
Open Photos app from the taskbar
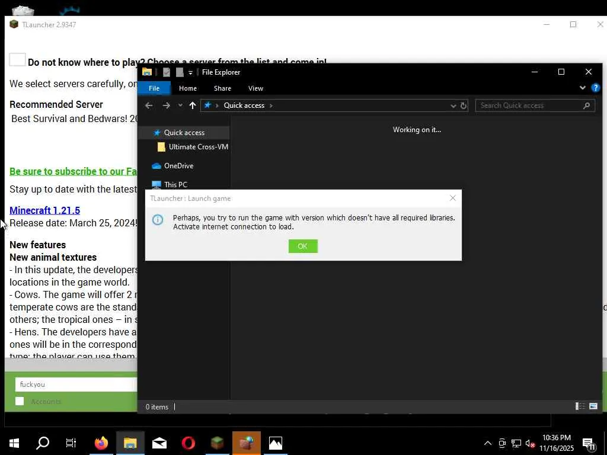pyautogui.click(x=275, y=443)
